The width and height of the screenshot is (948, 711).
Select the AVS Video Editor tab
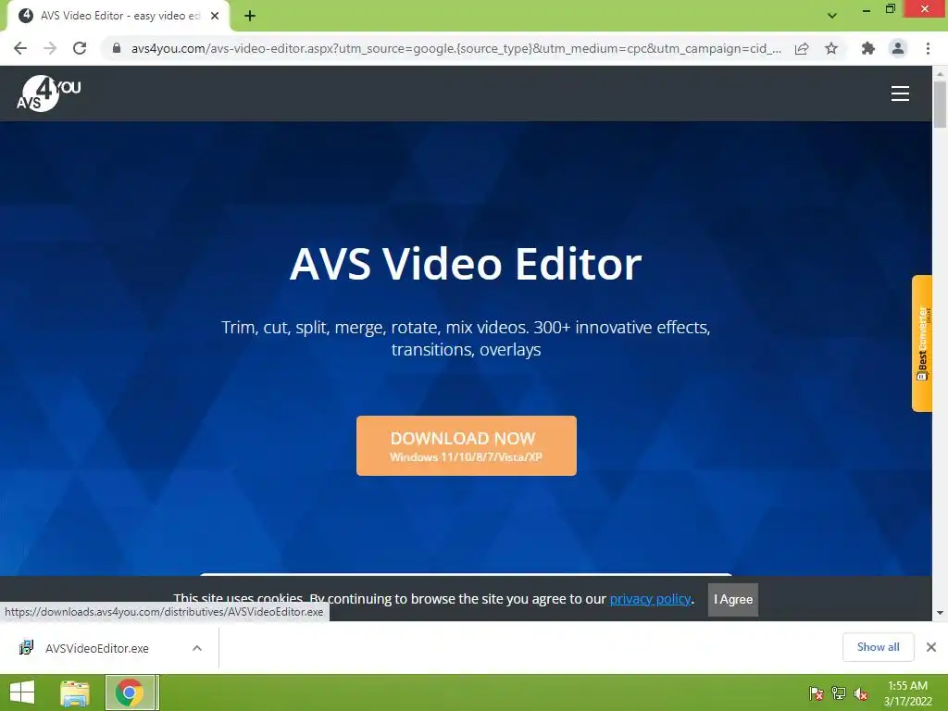click(x=118, y=16)
